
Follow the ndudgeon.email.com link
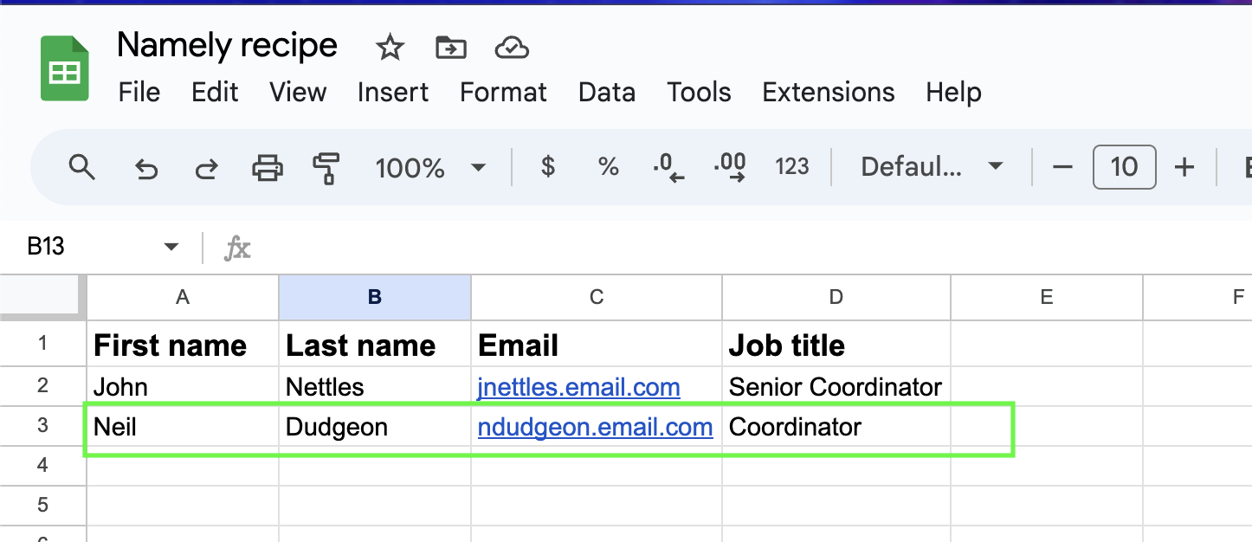tap(595, 427)
